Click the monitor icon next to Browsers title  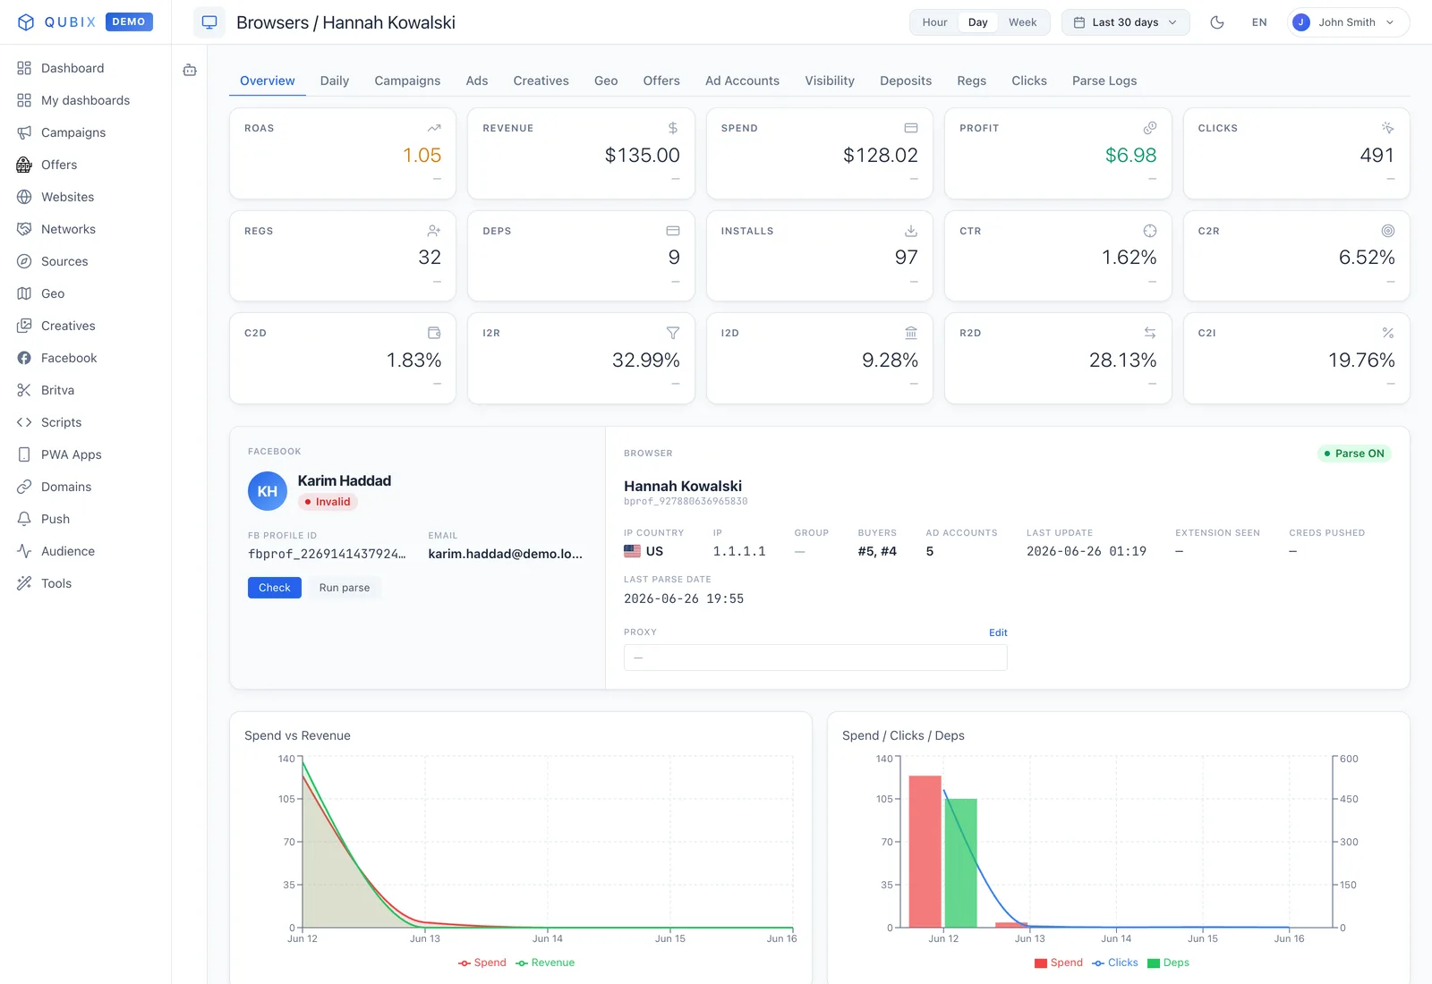tap(209, 22)
